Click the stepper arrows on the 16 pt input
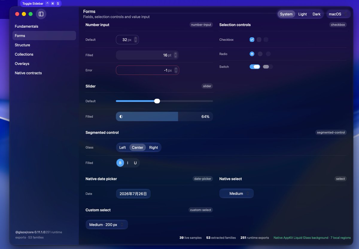Screen dimensions: 359x249 point(176,55)
